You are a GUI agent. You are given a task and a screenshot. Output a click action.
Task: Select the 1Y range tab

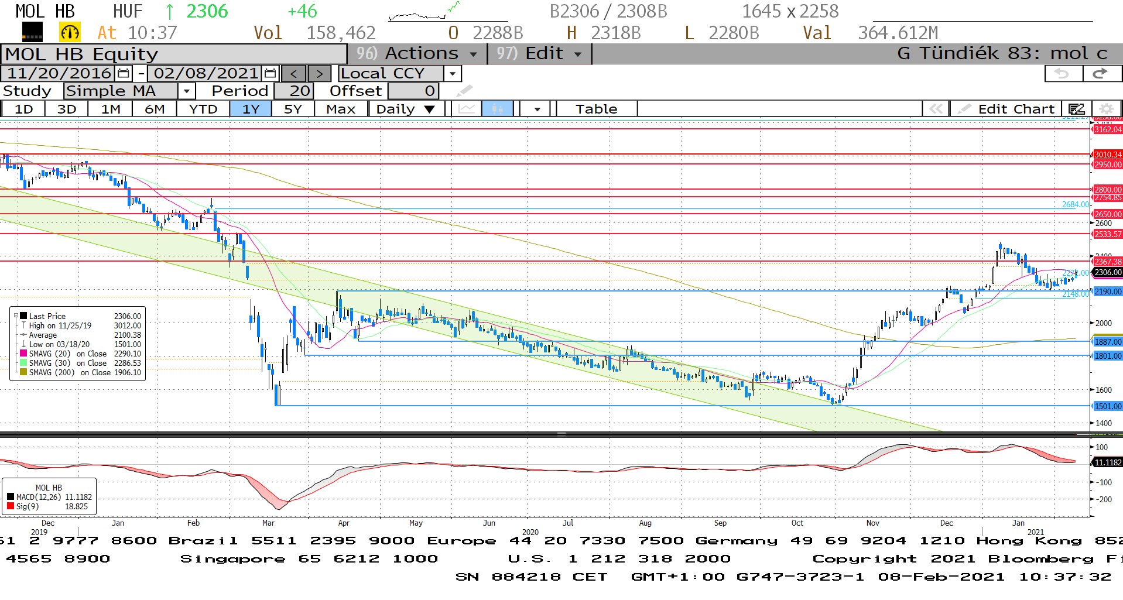[251, 109]
